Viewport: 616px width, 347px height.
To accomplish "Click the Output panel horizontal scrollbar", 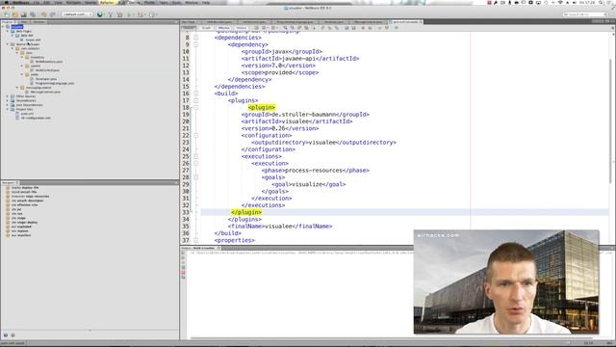I will point(391,338).
